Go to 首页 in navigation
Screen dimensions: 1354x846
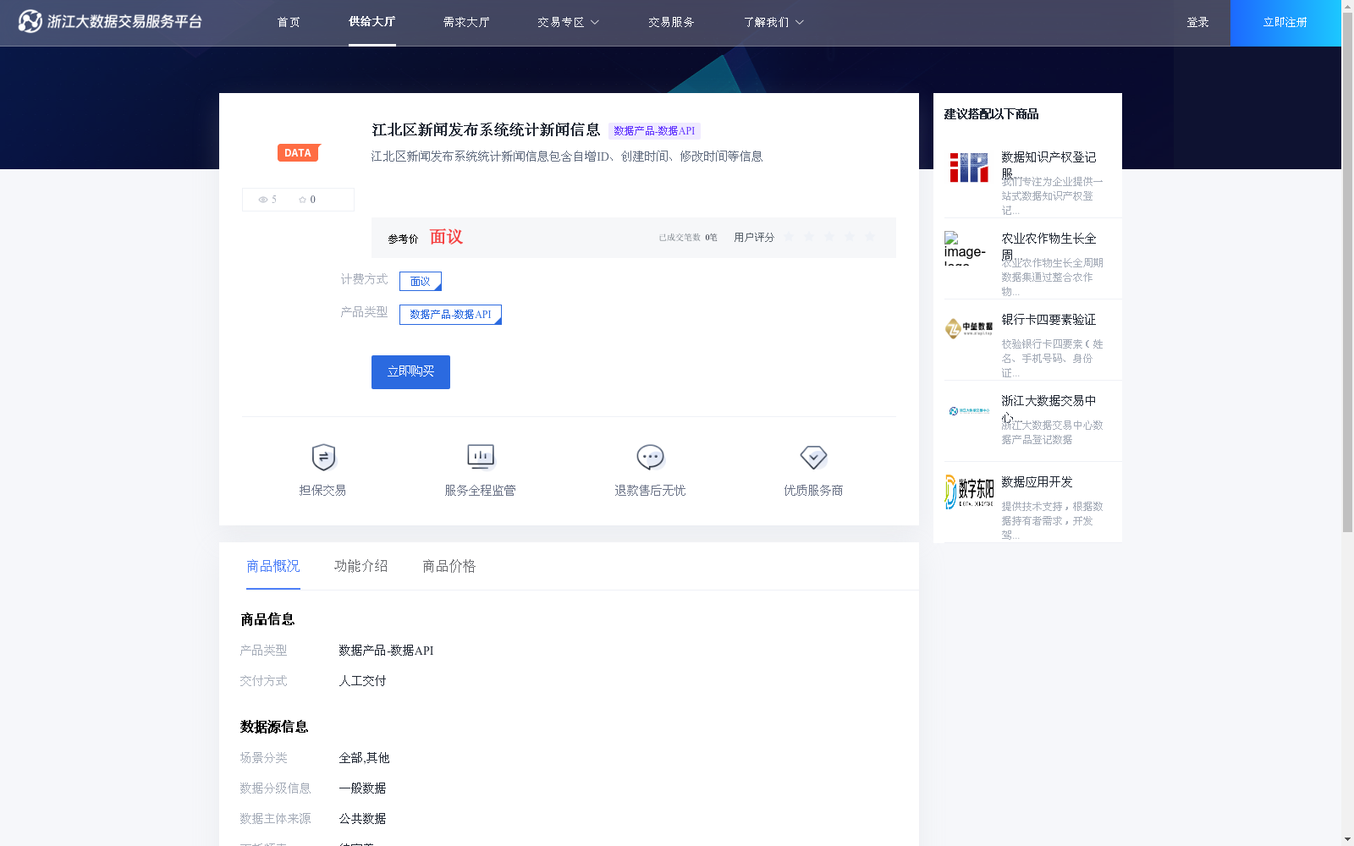click(x=289, y=23)
